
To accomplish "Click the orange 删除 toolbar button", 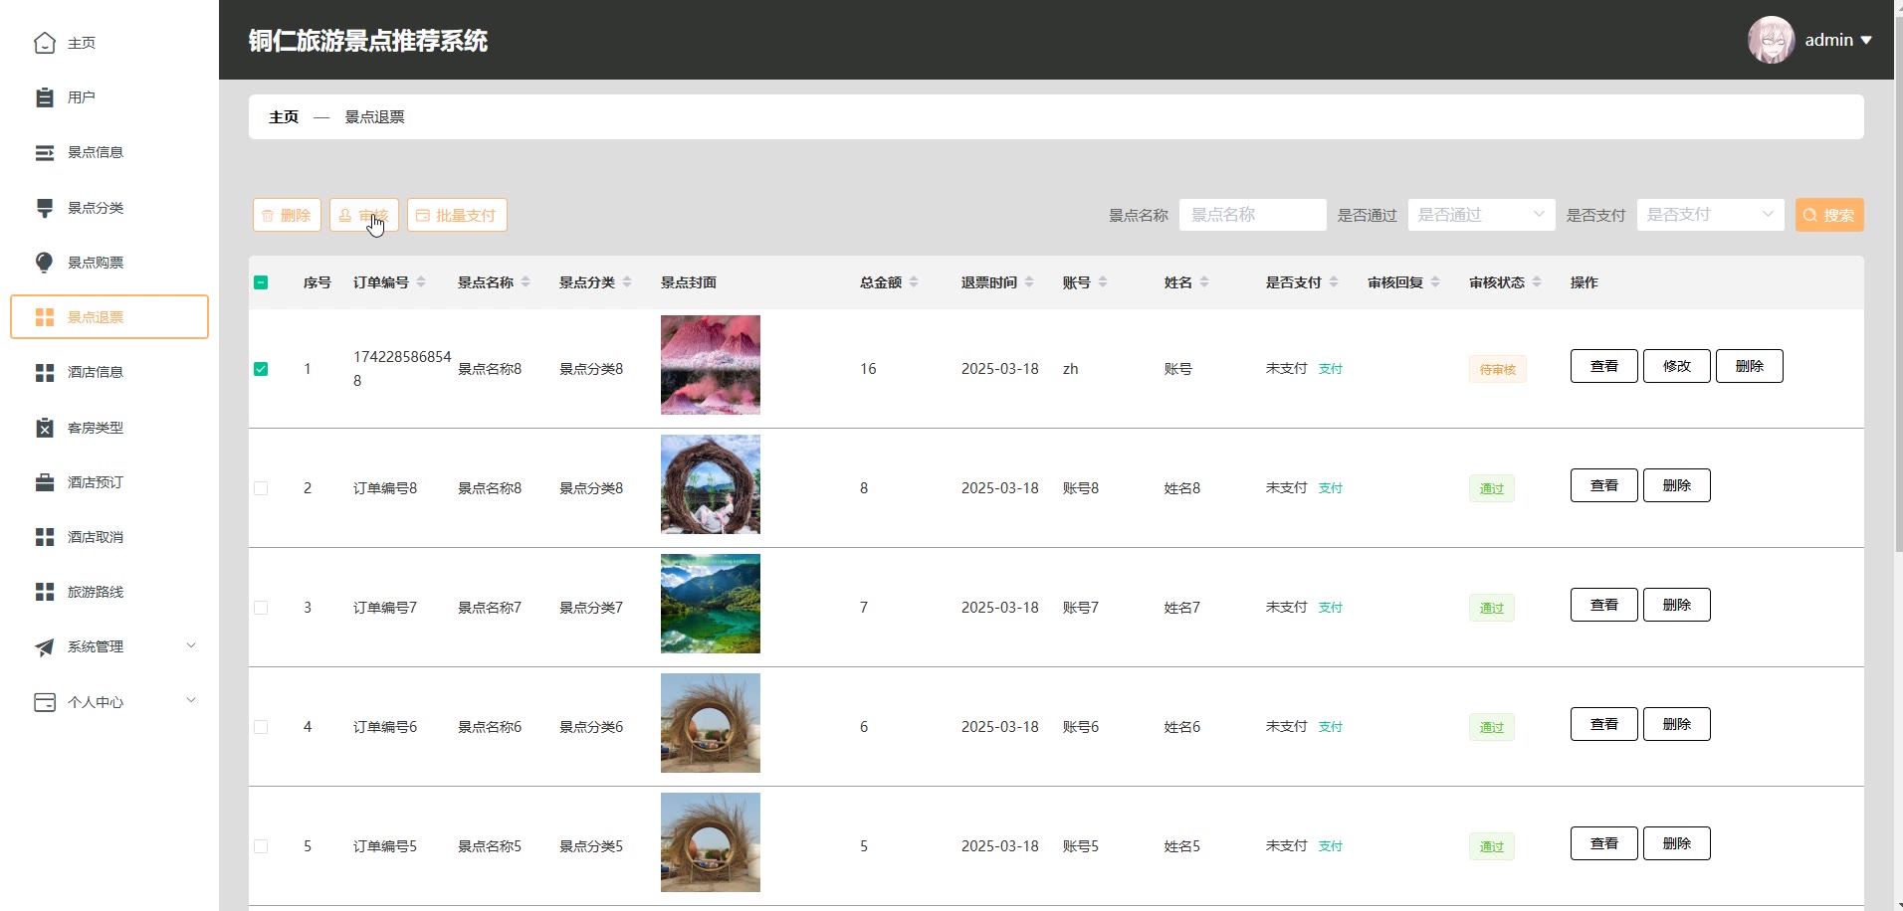I will [x=287, y=215].
